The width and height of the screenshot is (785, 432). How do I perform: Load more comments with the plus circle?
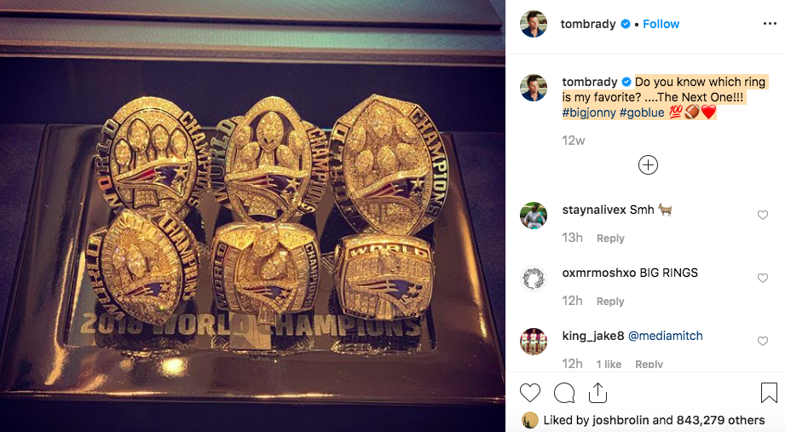[648, 165]
